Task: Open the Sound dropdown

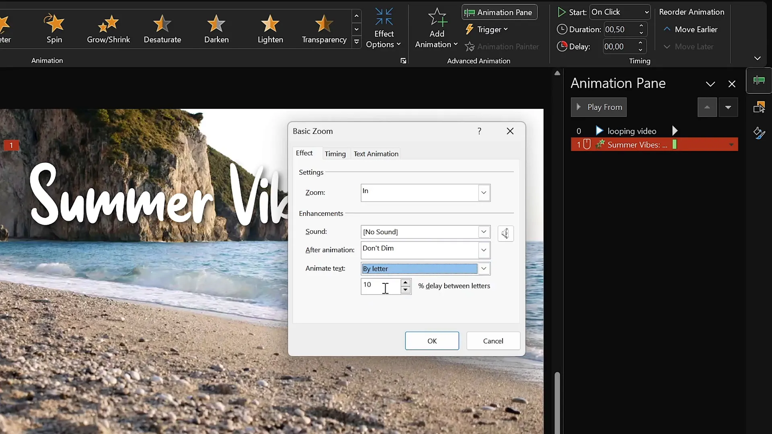Action: [x=484, y=232]
